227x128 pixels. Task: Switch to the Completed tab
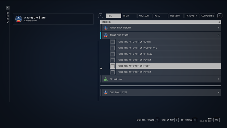point(208,16)
